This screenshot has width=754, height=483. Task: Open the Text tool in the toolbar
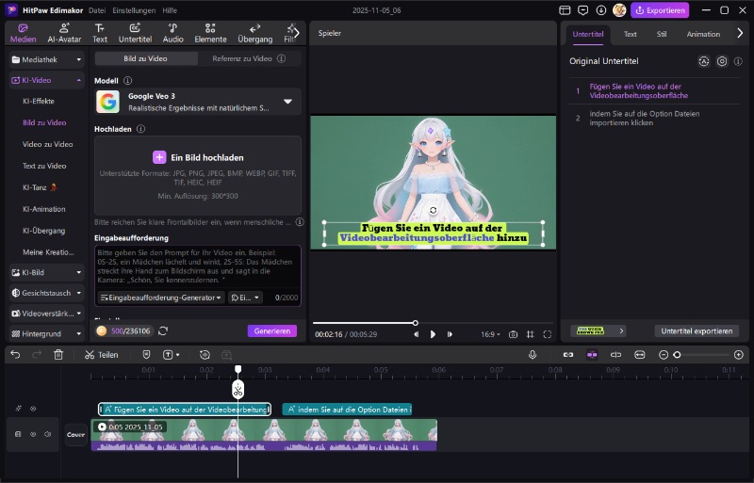coord(100,33)
